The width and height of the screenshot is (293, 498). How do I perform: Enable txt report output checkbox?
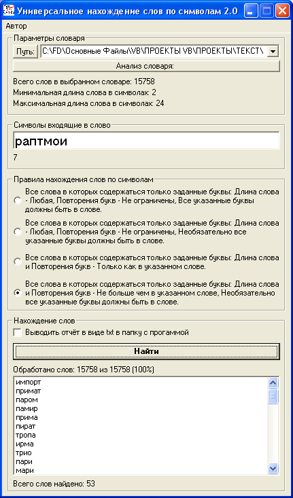click(x=18, y=332)
